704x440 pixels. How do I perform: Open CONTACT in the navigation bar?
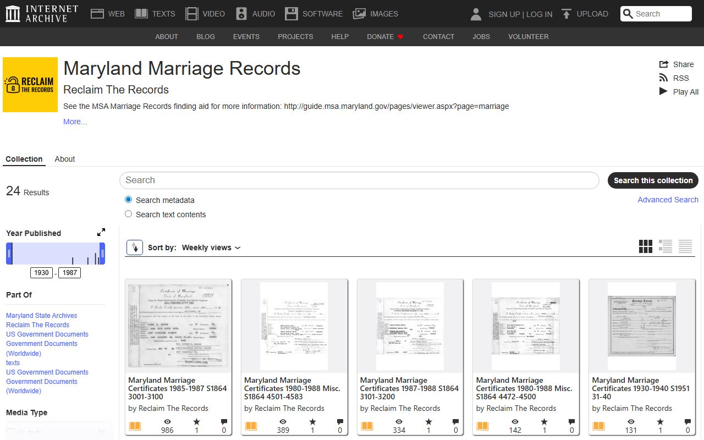438,36
